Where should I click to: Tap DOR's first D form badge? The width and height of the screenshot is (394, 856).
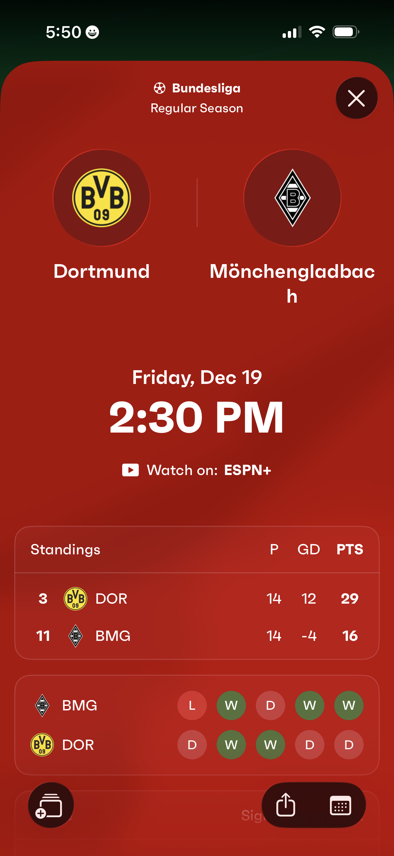click(x=192, y=745)
